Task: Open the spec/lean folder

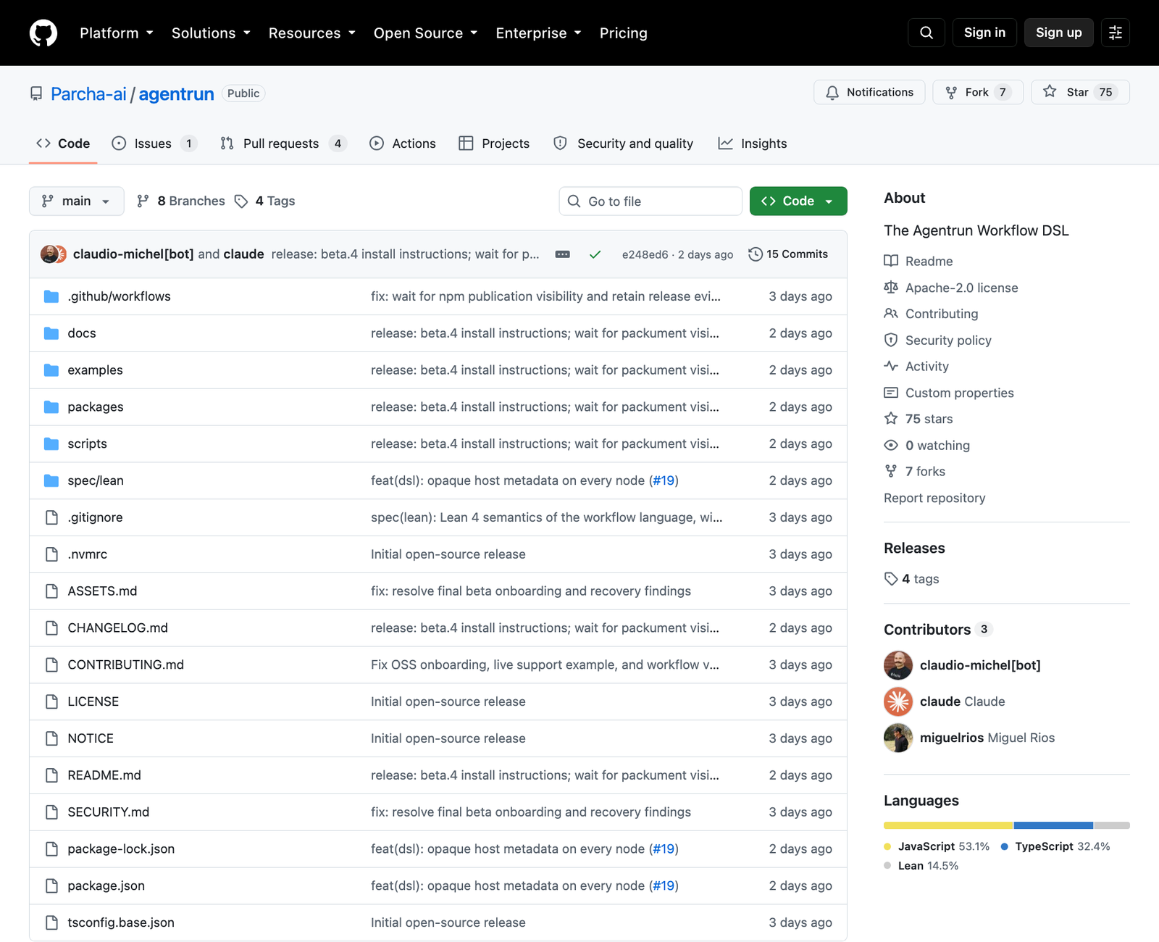Action: (x=96, y=480)
